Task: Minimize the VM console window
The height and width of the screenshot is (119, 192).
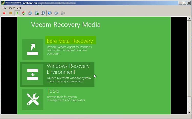Action: click(180, 3)
